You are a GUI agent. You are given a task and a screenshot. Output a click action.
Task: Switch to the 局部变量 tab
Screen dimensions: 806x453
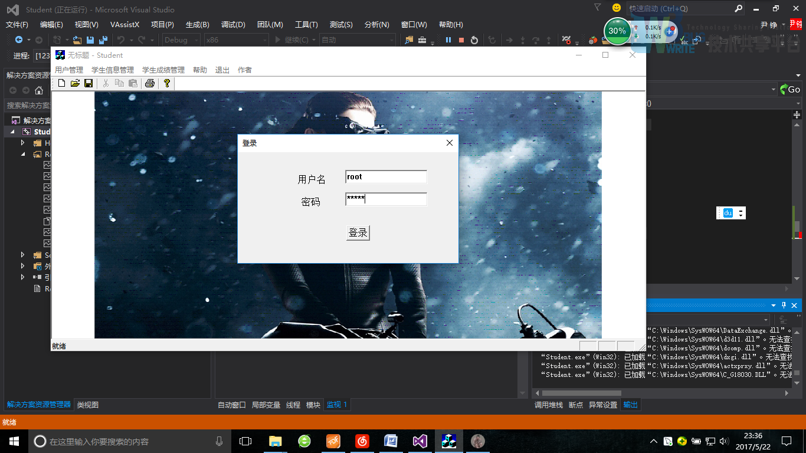click(266, 405)
